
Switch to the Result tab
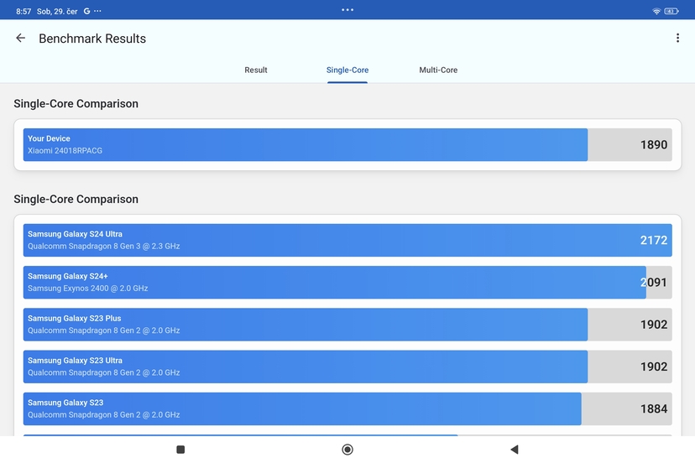[256, 70]
